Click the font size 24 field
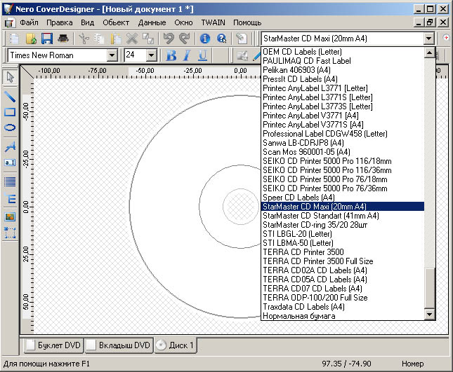The image size is (453, 372). coord(136,55)
